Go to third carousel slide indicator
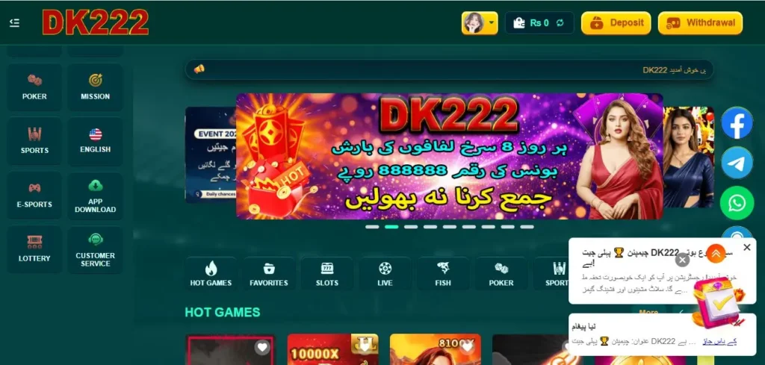Screen dimensions: 765x365 click(x=411, y=227)
